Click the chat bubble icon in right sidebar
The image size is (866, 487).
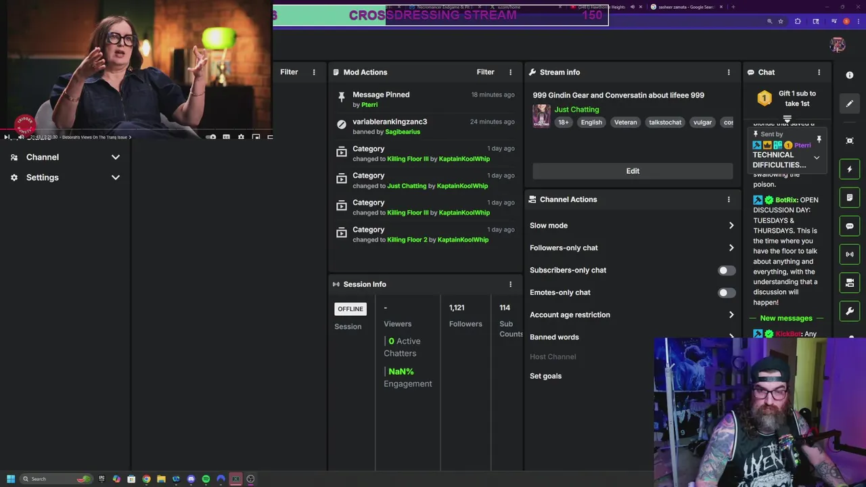pos(850,226)
